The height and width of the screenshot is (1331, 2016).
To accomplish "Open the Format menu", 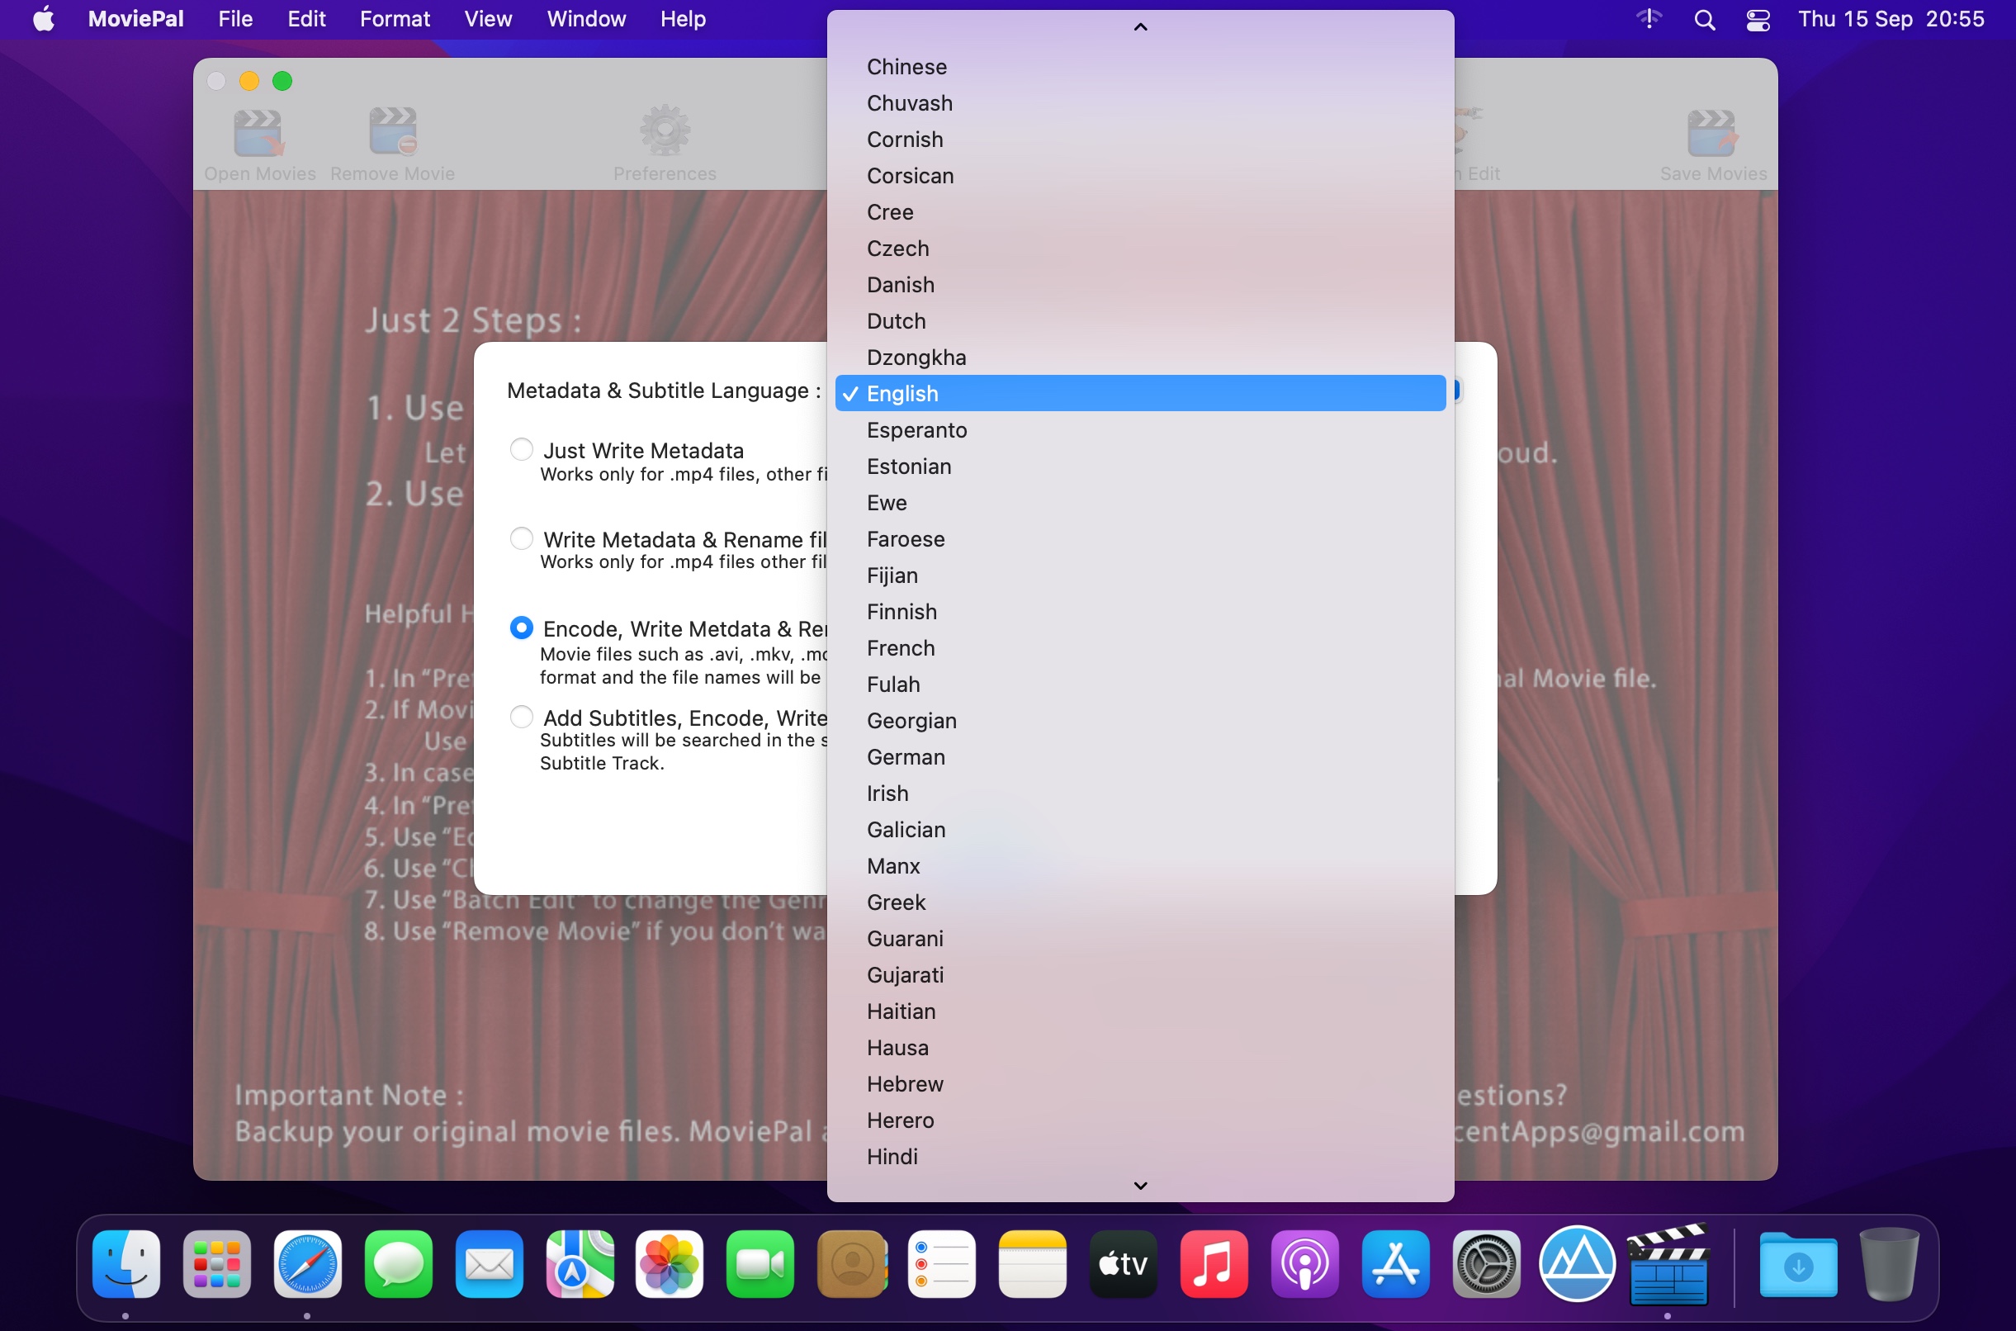I will pyautogui.click(x=395, y=19).
